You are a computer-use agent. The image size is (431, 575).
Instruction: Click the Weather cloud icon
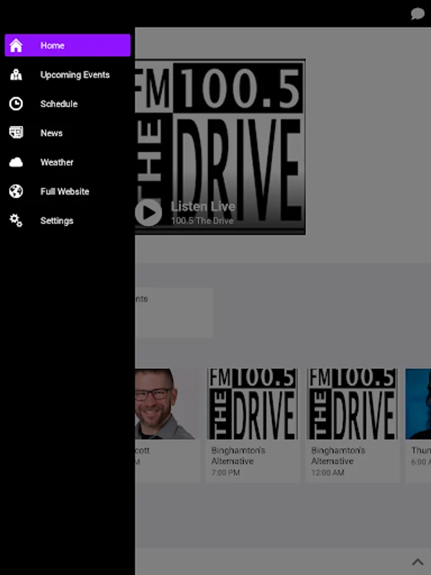click(x=16, y=162)
